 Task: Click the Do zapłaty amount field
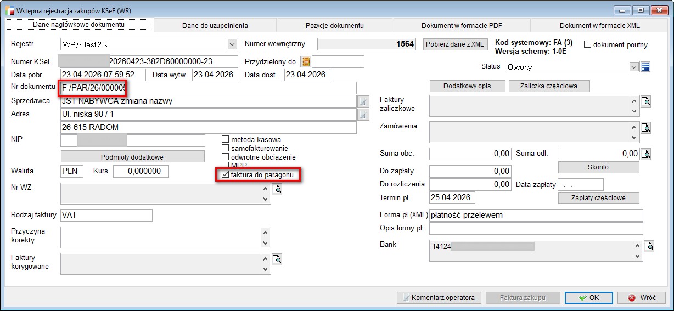(x=470, y=171)
